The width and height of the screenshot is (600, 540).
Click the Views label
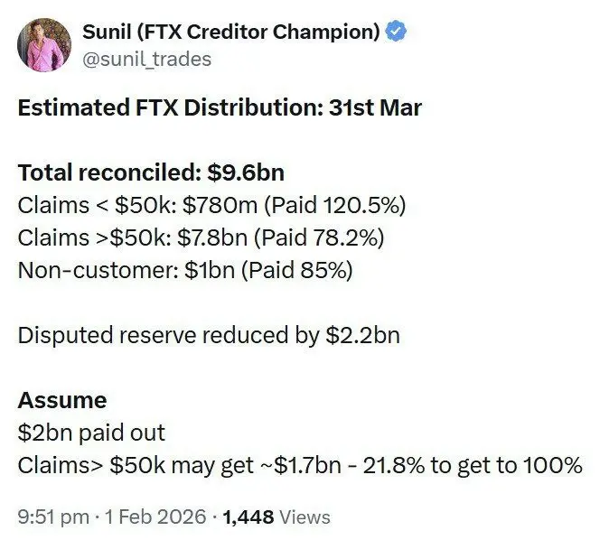304,517
